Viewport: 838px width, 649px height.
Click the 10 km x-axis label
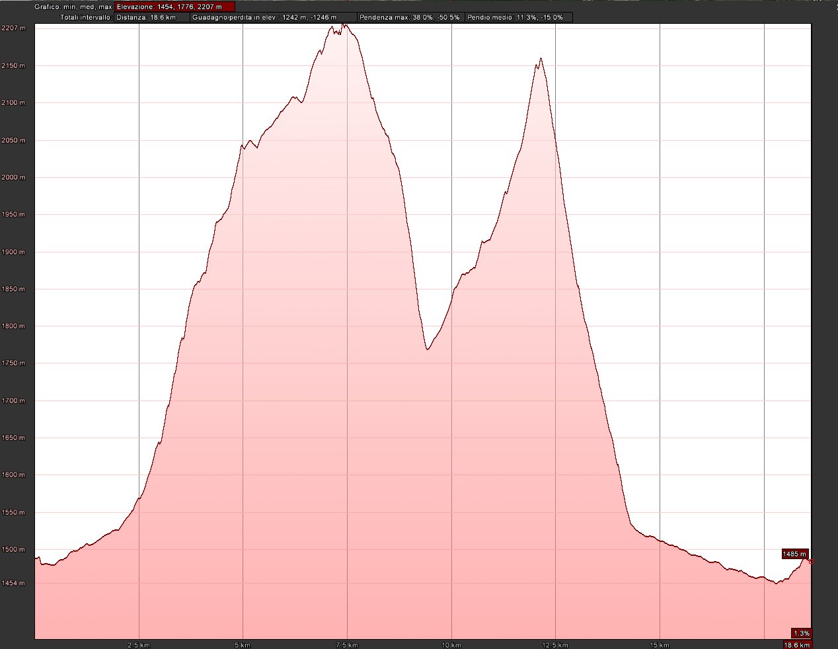[451, 645]
